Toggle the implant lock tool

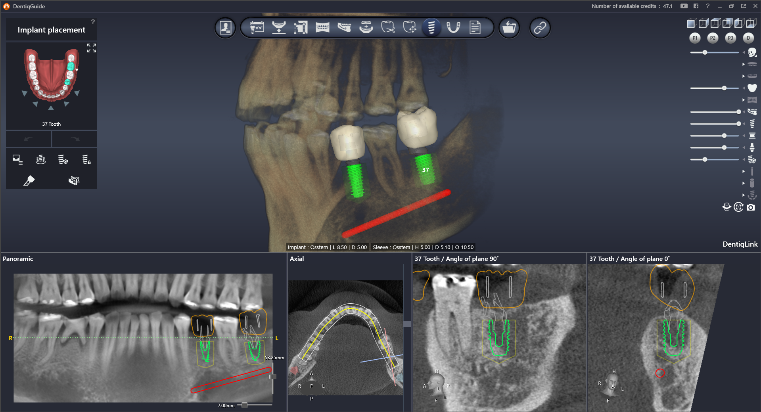pyautogui.click(x=86, y=159)
